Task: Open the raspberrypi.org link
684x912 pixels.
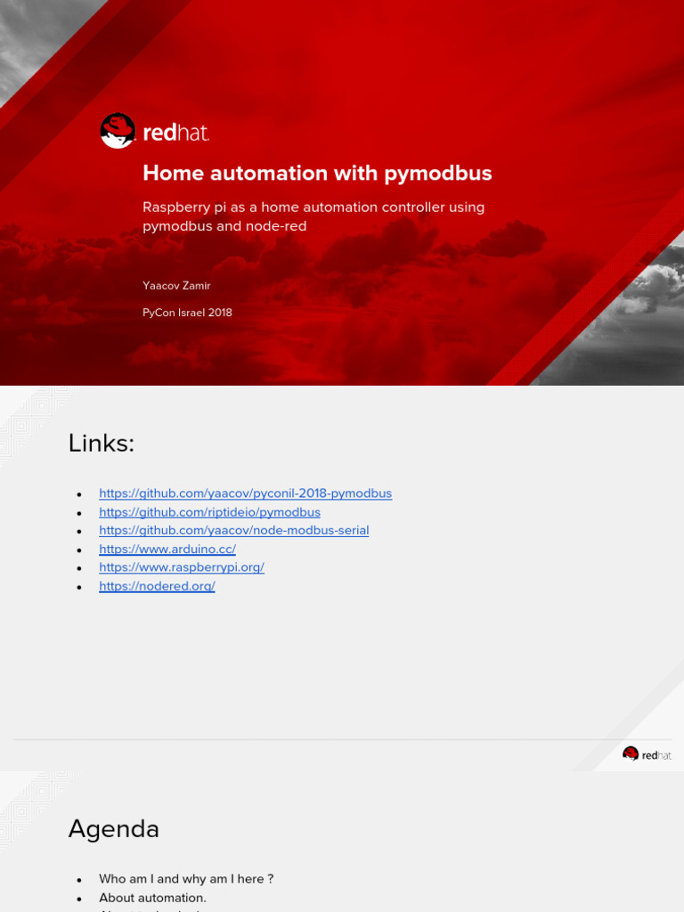Action: tap(182, 567)
